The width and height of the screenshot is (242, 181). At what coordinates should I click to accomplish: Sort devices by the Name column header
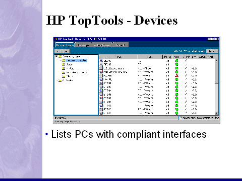(118, 57)
